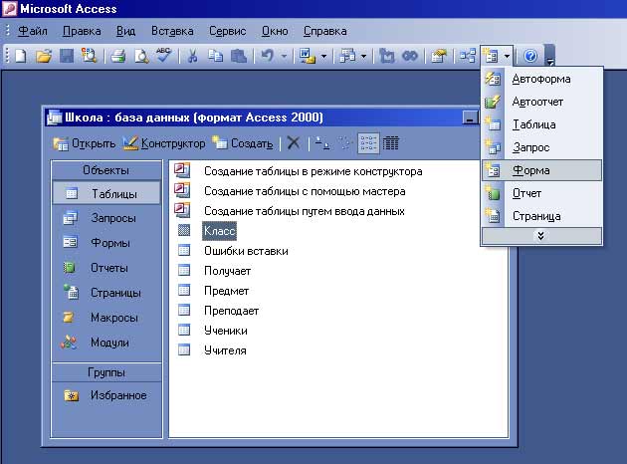Delete object with the X icon
This screenshot has width=627, height=464.
(x=294, y=142)
